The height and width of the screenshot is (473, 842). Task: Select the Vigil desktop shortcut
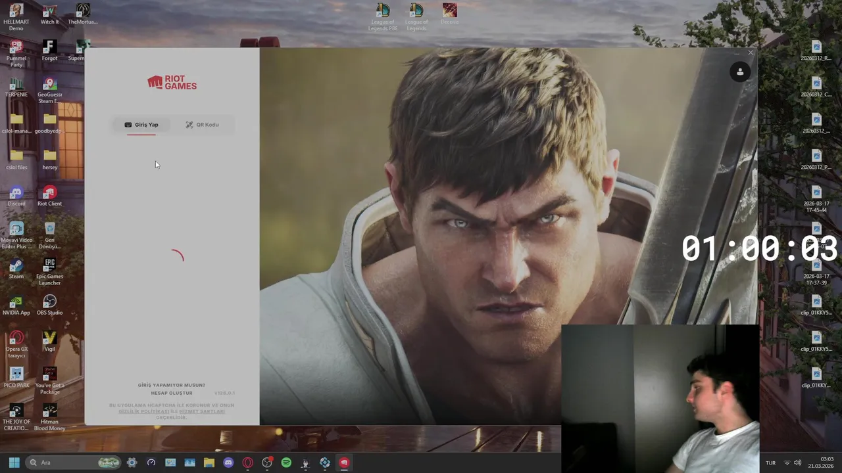[49, 341]
